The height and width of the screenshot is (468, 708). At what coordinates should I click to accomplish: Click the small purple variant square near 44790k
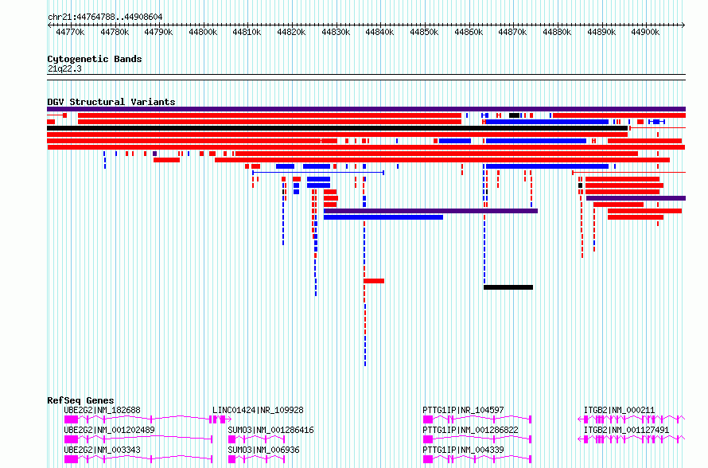[x=154, y=154]
